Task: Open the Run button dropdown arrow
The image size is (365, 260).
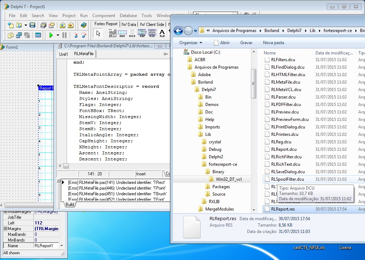Action: [58, 35]
